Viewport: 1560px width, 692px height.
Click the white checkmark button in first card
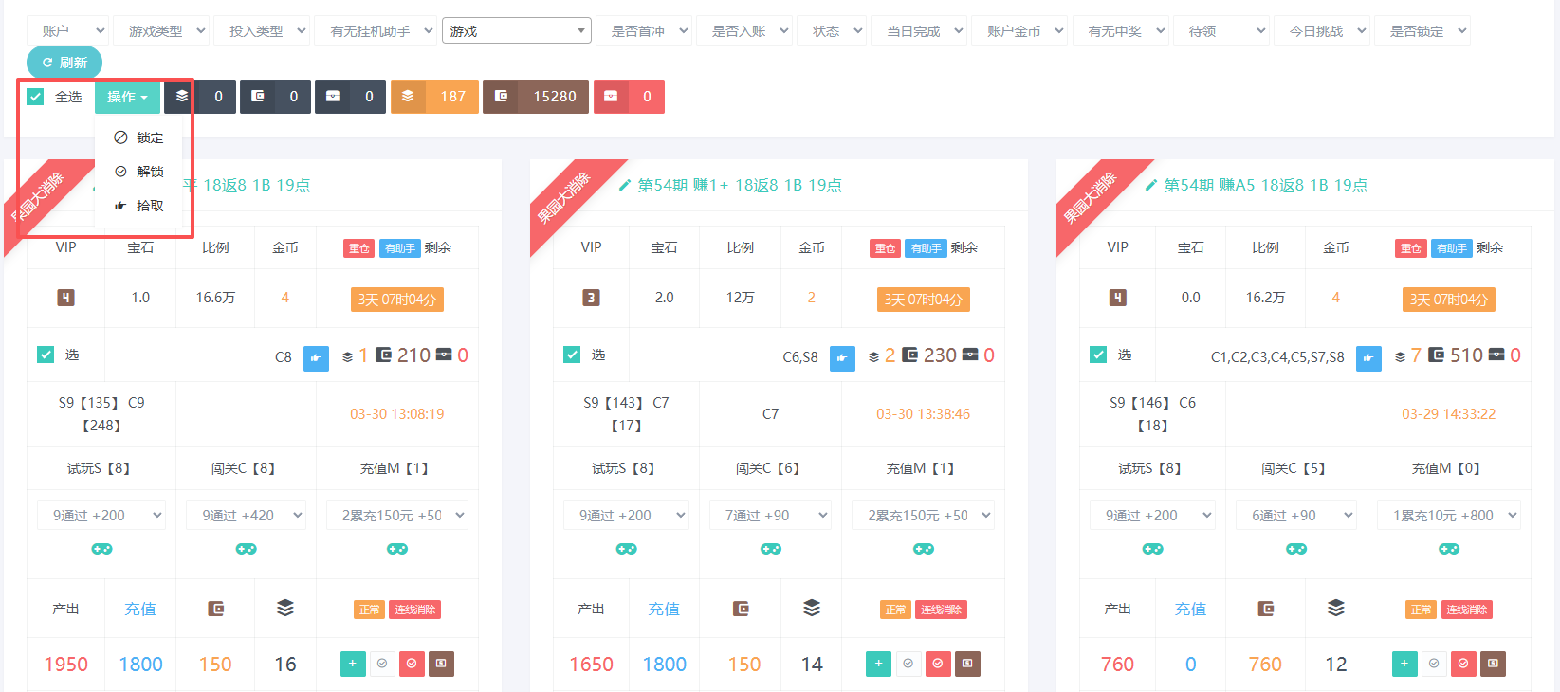(x=382, y=664)
